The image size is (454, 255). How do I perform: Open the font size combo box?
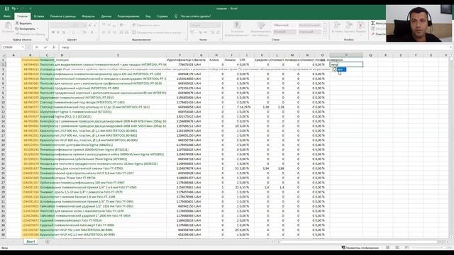(81, 25)
